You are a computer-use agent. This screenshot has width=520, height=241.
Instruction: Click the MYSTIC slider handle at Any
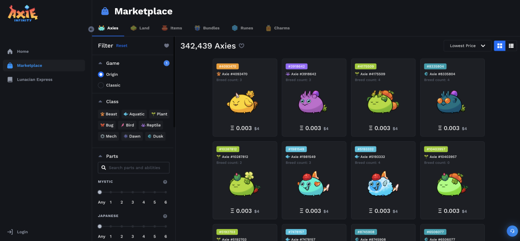tap(100, 192)
